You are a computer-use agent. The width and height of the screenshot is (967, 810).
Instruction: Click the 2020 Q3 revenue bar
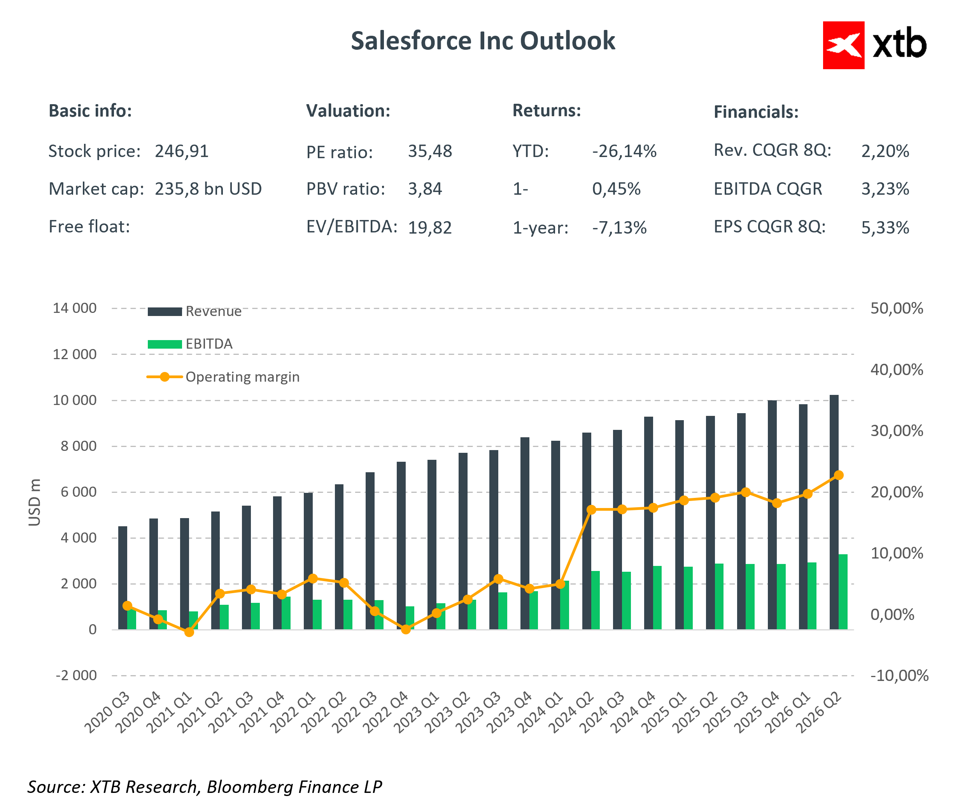click(123, 578)
